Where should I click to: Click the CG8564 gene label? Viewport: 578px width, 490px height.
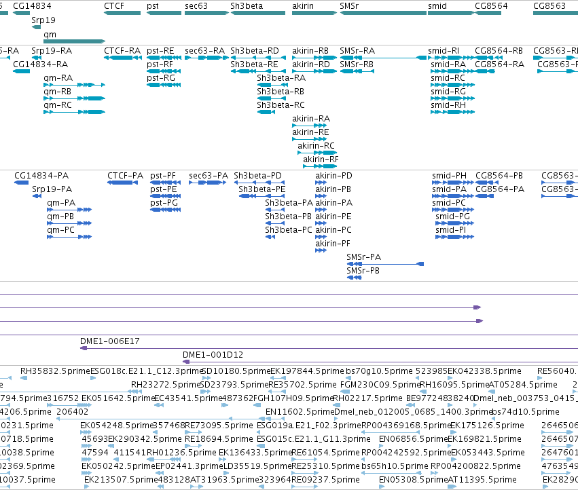(x=491, y=6)
